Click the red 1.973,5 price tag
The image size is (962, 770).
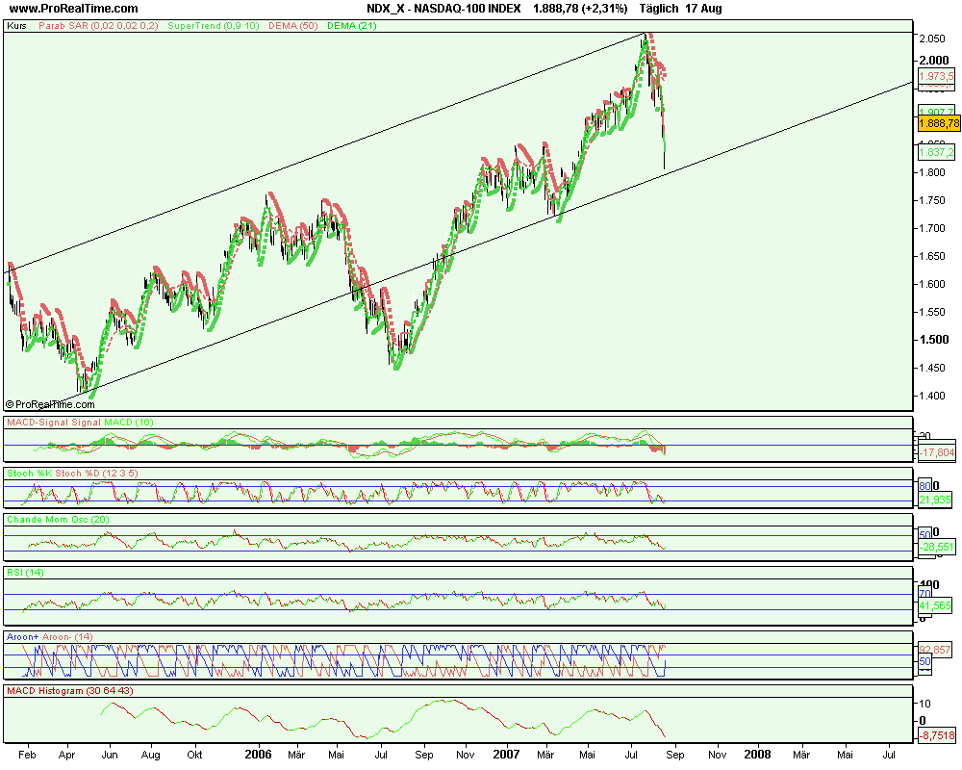[x=937, y=76]
